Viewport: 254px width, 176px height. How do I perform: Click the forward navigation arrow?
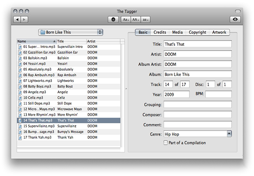pyautogui.click(x=24, y=20)
